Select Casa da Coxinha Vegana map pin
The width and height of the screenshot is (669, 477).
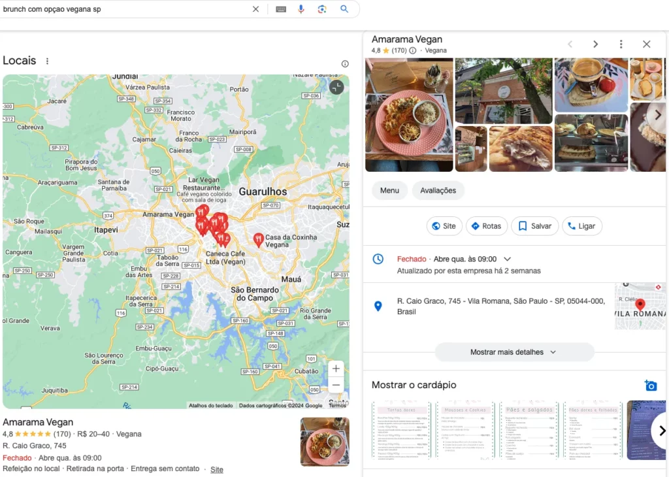[x=258, y=240]
